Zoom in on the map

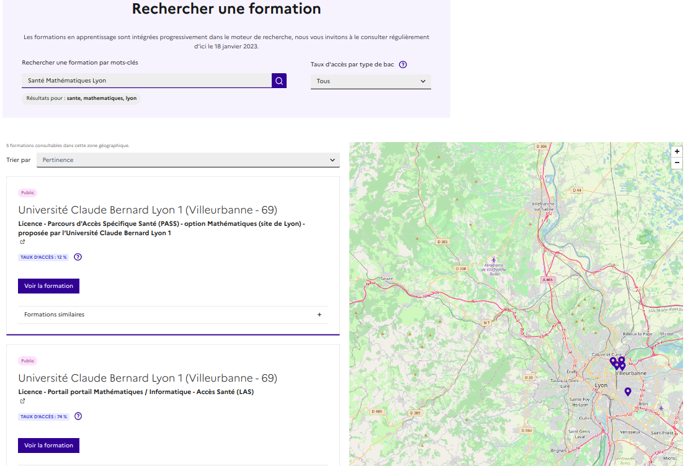[x=677, y=151]
